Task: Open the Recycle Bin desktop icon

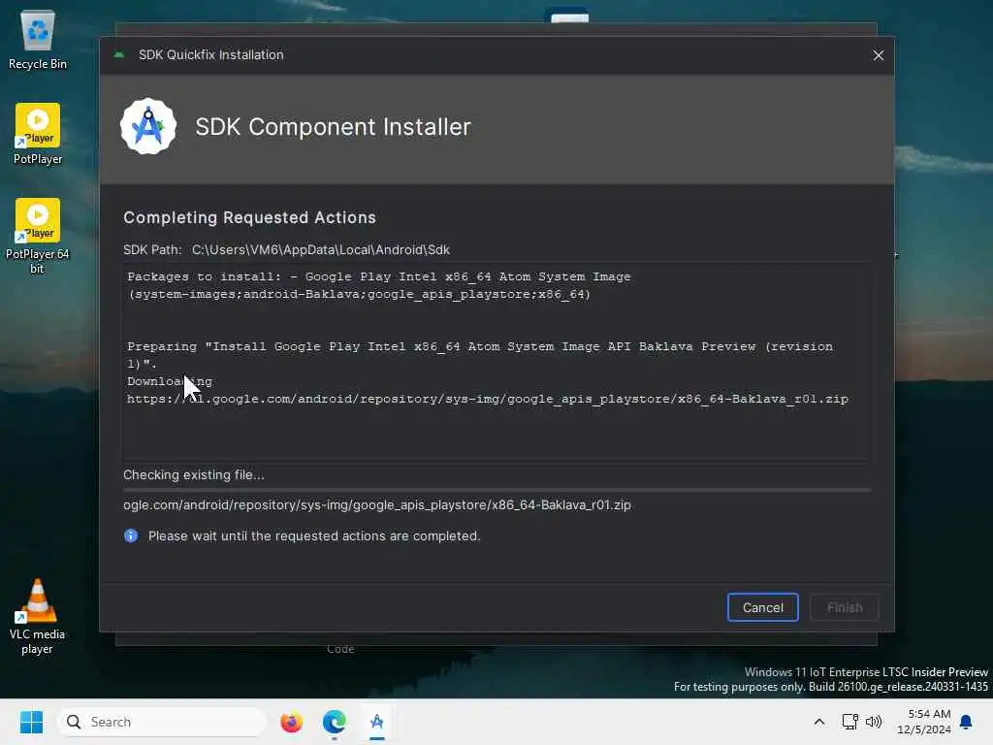Action: 38,39
